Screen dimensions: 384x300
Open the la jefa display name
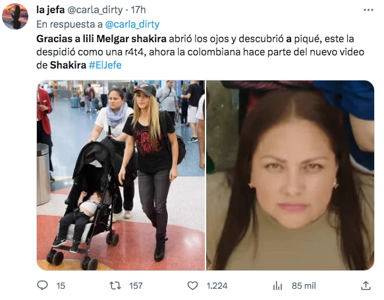click(x=51, y=10)
